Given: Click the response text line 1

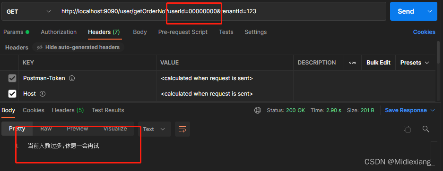Looking at the screenshot, I should pos(63,146).
